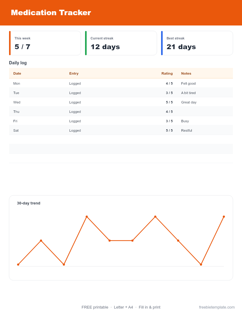Screen dimensions: 242x314
Task: Click the Great day note
Action: tap(189, 103)
